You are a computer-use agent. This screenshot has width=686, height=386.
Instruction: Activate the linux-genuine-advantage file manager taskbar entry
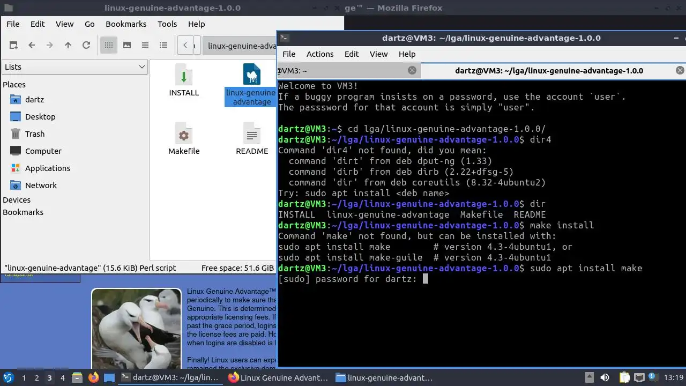tap(385, 378)
